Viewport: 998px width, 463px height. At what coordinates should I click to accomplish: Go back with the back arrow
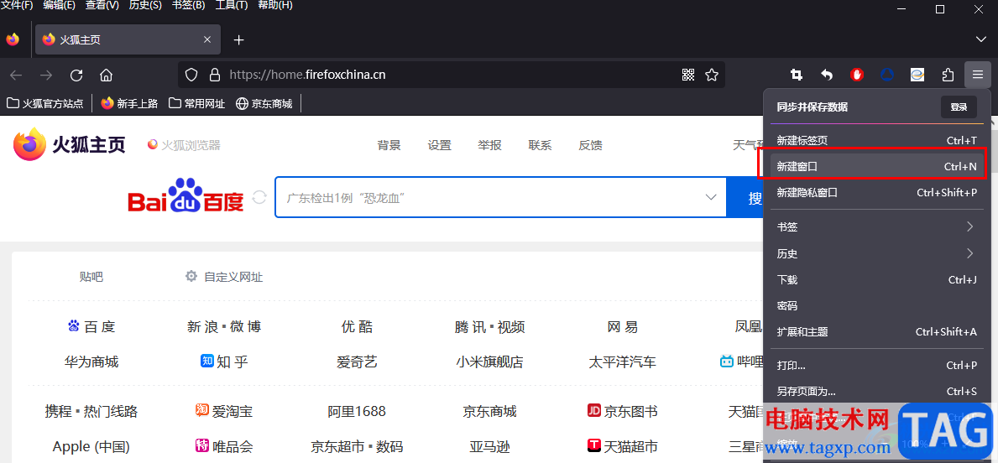pos(16,75)
